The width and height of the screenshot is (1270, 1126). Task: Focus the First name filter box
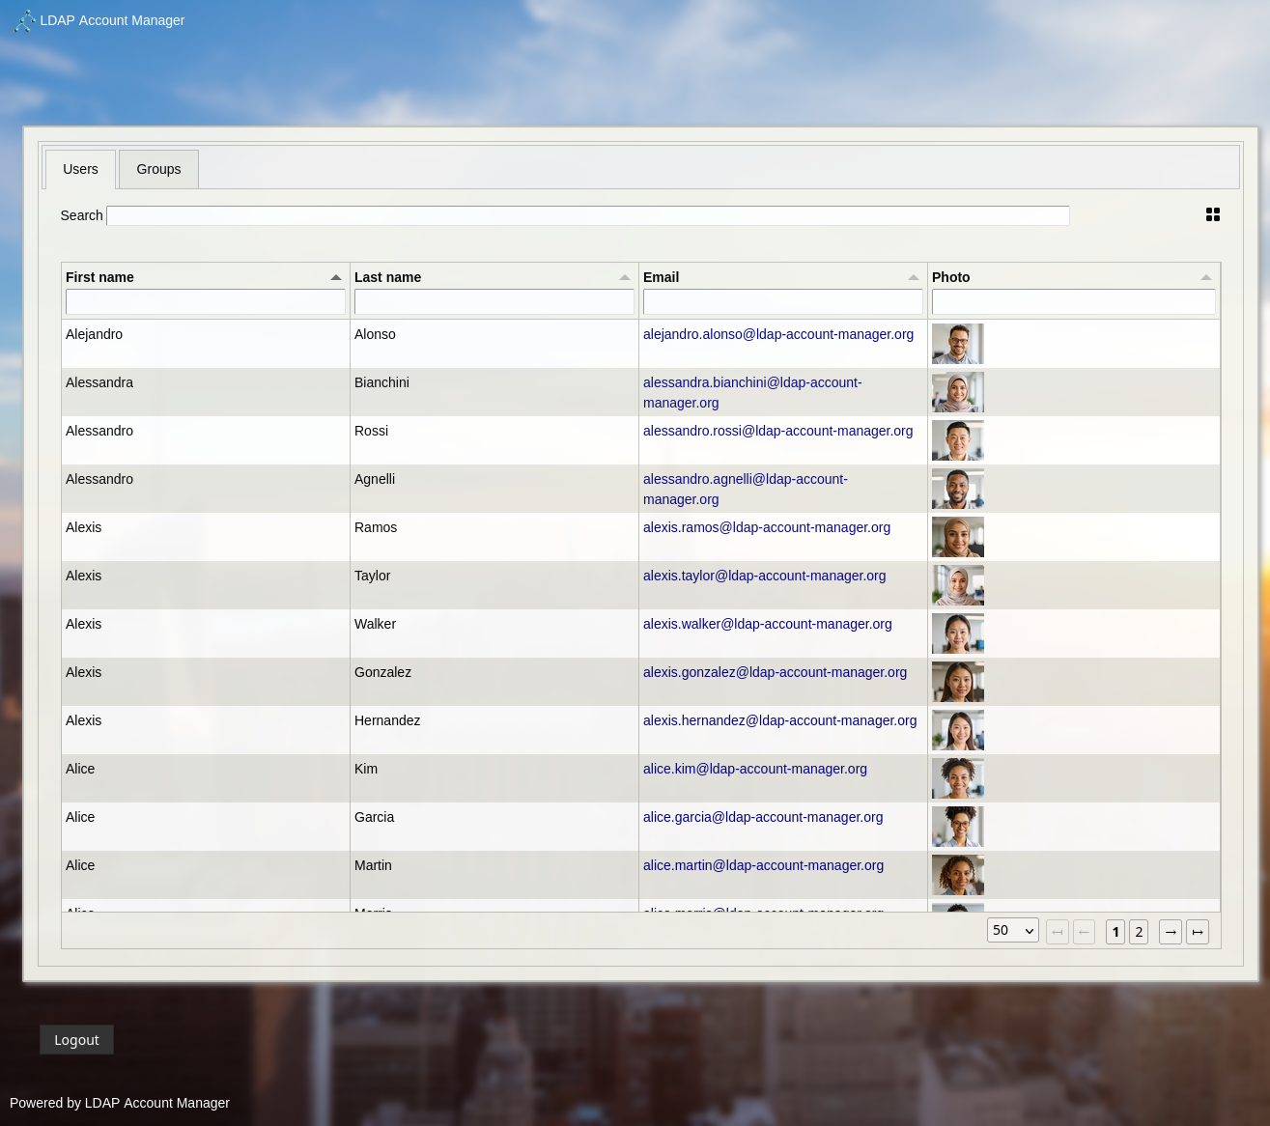205,302
